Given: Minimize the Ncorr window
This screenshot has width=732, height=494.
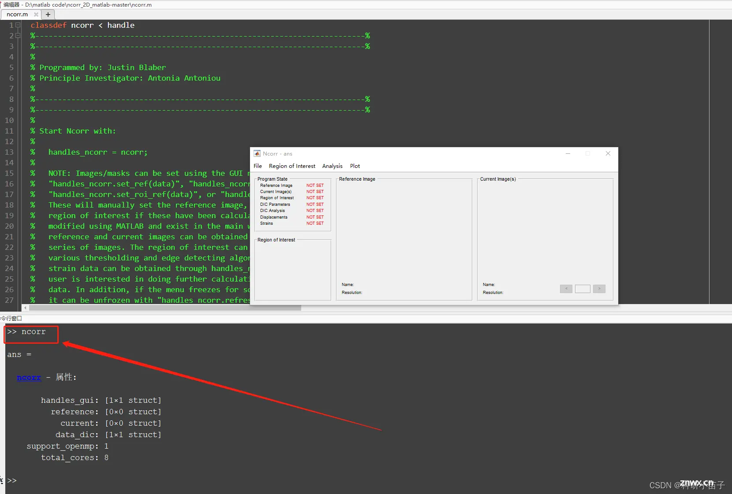Looking at the screenshot, I should [568, 153].
